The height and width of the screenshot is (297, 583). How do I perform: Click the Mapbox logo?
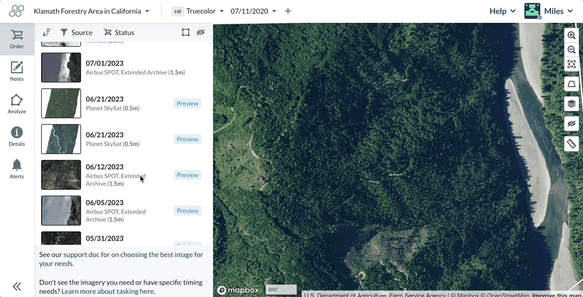click(238, 290)
